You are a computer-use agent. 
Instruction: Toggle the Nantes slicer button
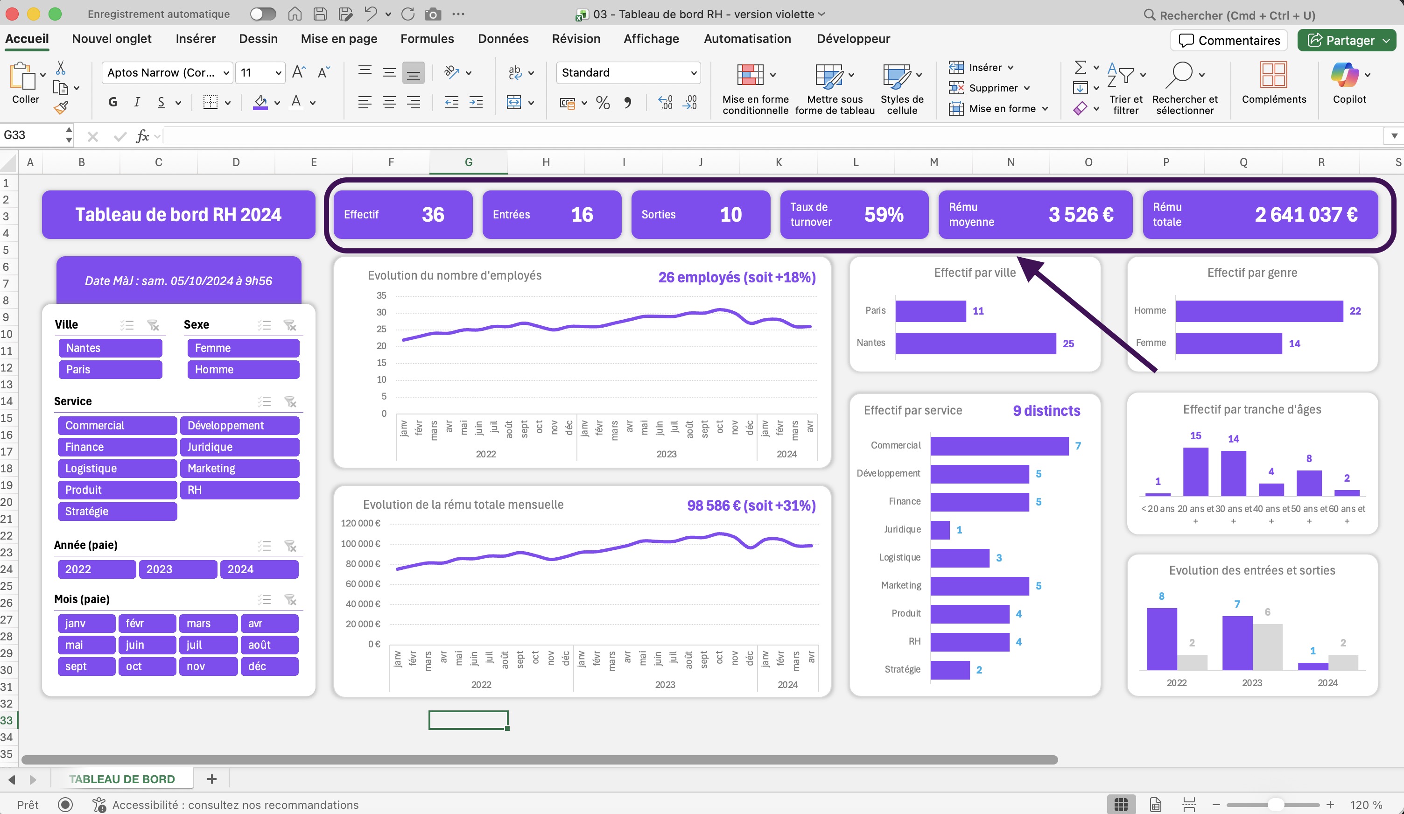110,348
